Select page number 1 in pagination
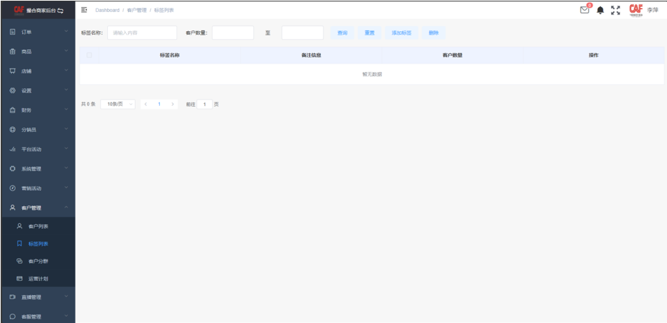Screen dimensions: 667x323 point(159,104)
